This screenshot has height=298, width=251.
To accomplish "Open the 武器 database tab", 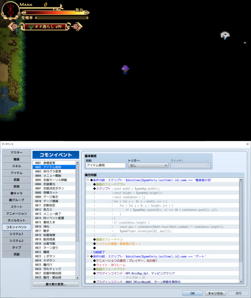I will point(17,179).
